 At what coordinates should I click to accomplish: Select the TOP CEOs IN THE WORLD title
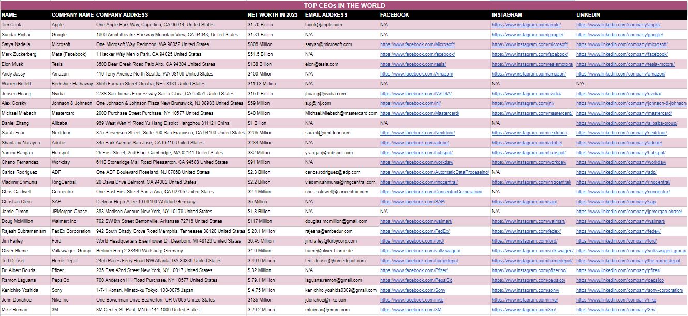343,5
